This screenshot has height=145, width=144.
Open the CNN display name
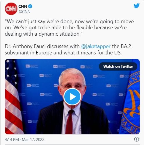23,6
